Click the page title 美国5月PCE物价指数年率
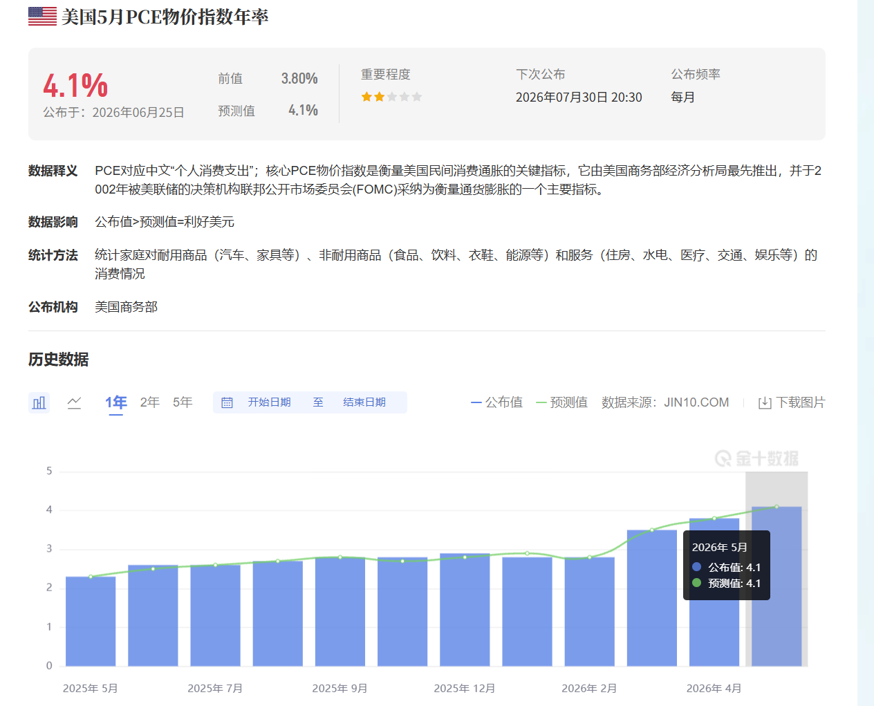 165,17
